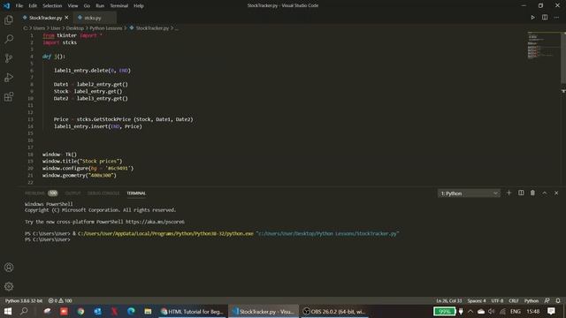Maximize terminal panel with up chevron
This screenshot has height=318, width=566.
pos(545,193)
